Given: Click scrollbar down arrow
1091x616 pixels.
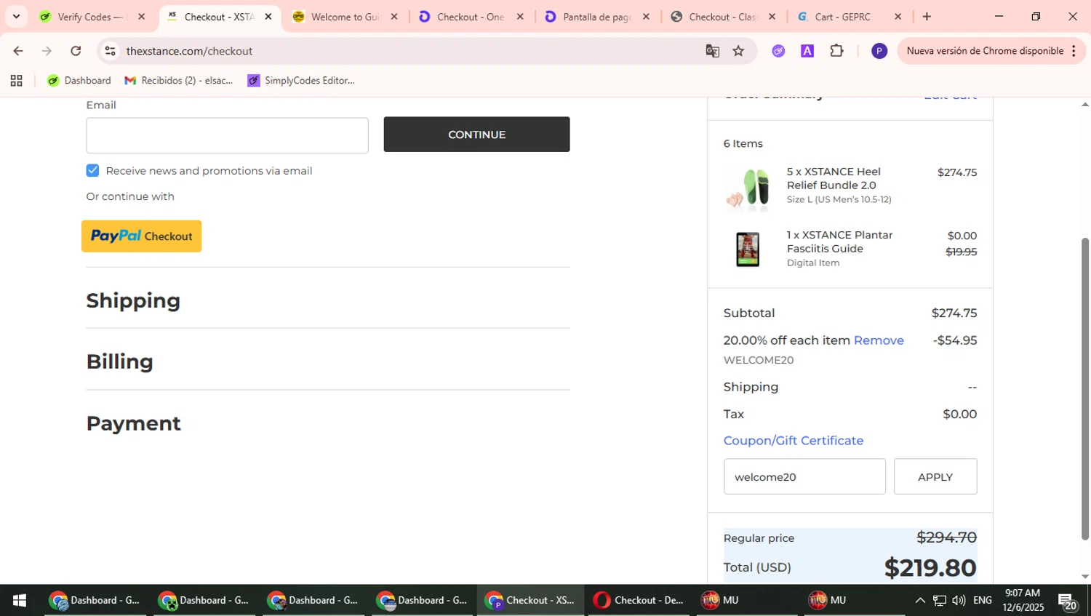Looking at the screenshot, I should click(x=1085, y=577).
